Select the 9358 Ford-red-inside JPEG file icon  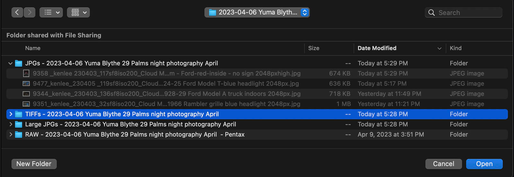point(26,73)
